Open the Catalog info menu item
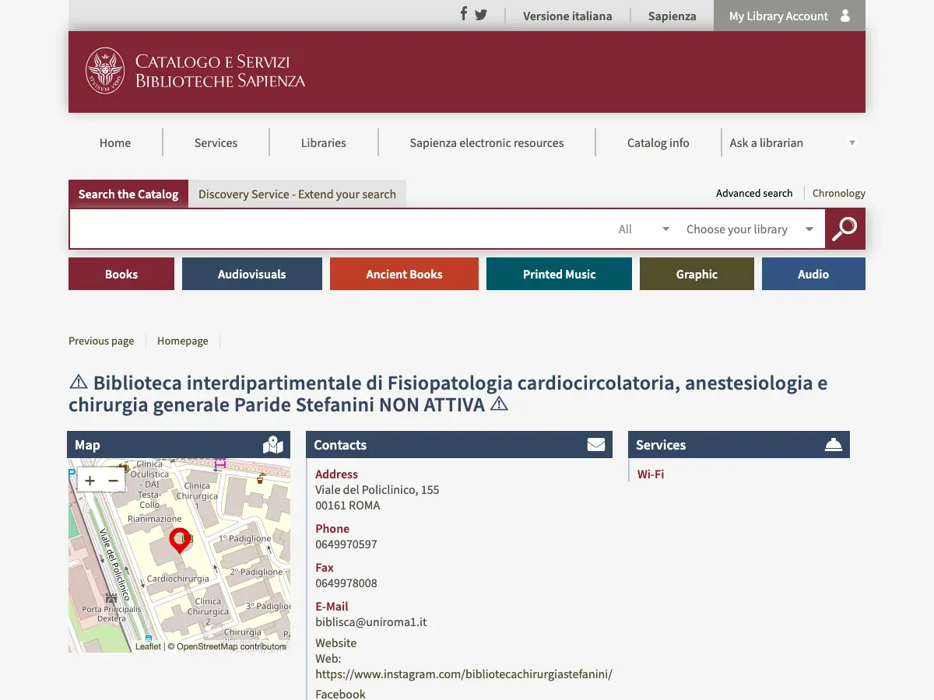The image size is (934, 700). tap(658, 143)
